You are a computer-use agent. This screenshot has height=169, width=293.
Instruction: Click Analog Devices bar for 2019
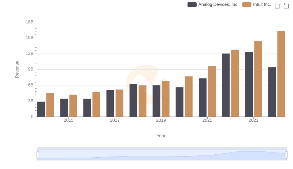click(x=156, y=101)
